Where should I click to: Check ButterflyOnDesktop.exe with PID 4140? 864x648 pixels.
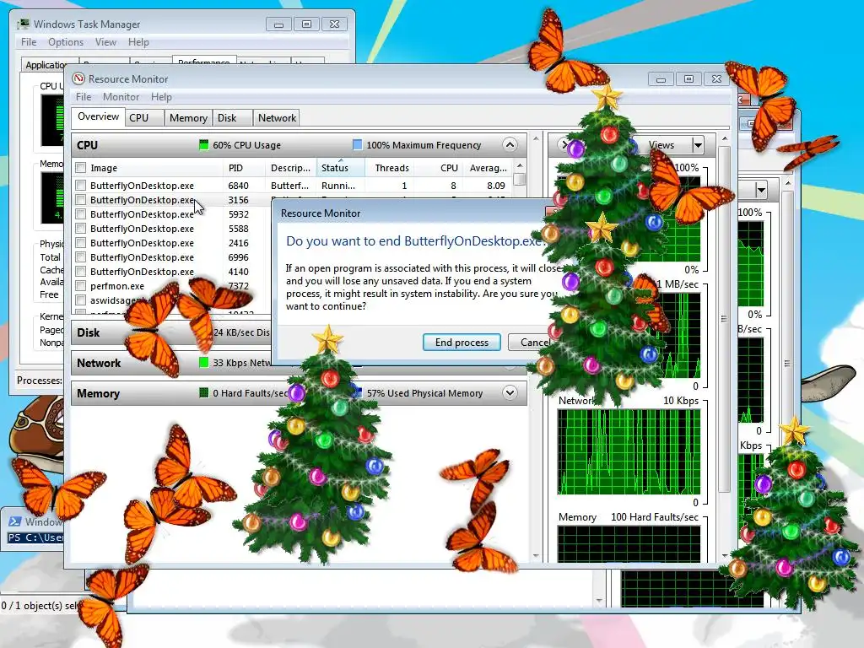tap(80, 271)
